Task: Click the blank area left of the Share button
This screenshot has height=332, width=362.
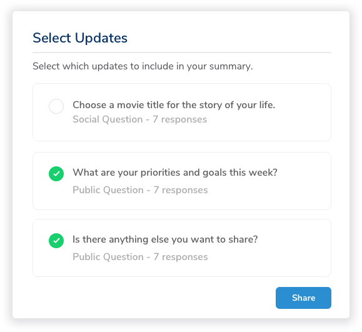Action: coord(154,298)
